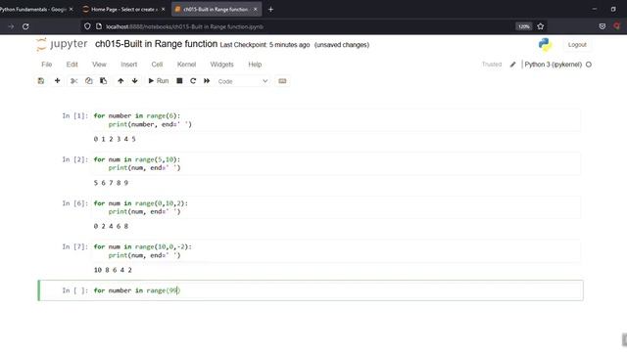
Task: Open the command palette keyboard icon
Action: click(282, 81)
